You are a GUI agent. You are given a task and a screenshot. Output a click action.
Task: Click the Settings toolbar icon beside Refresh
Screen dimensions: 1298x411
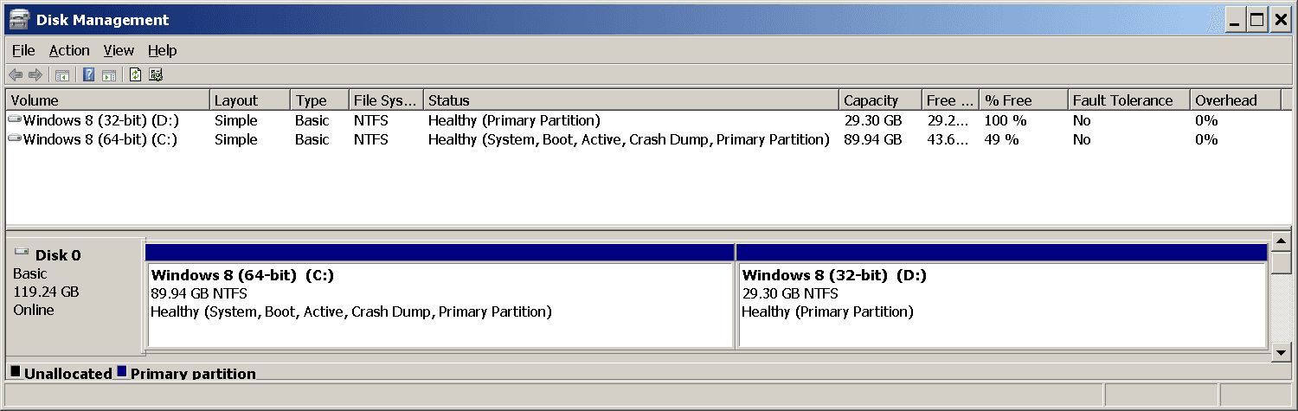tap(156, 74)
